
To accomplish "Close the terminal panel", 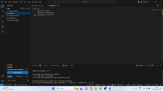I will pos(160,65).
